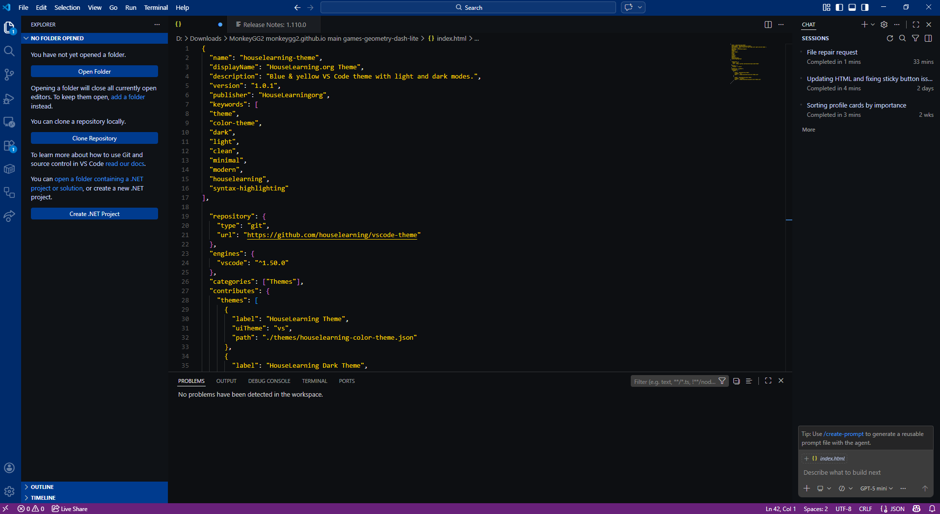Screen dimensions: 940x514
Task: Filter the chat sessions
Action: pos(915,38)
